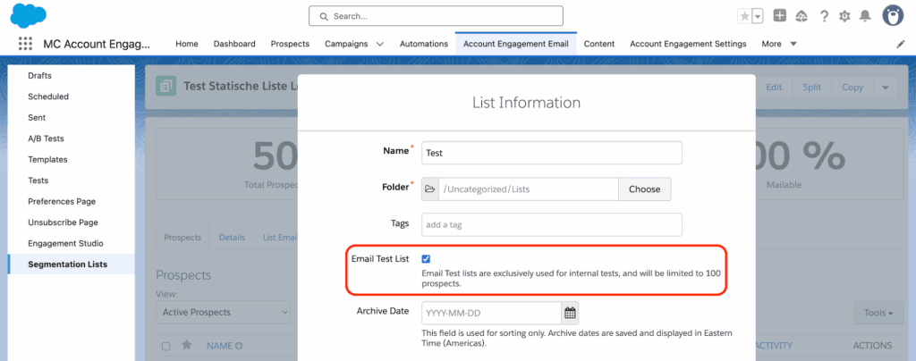Select the Account Engagement Email tab
This screenshot has height=361, width=916.
click(x=516, y=44)
